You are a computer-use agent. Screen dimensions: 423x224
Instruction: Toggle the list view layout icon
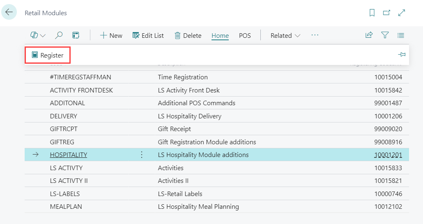(401, 35)
